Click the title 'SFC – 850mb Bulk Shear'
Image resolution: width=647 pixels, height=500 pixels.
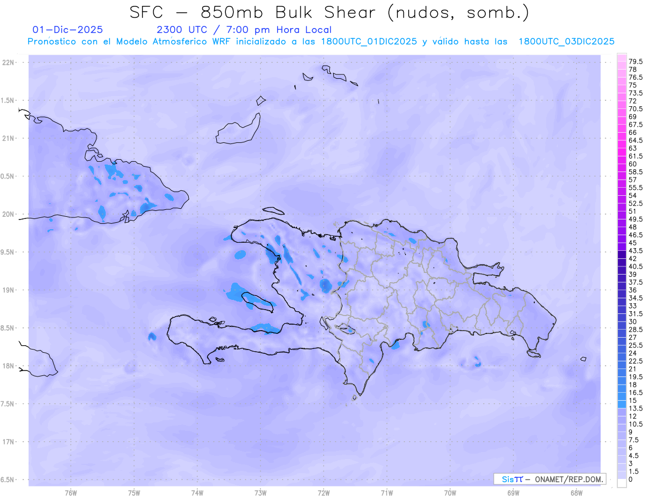click(255, 12)
